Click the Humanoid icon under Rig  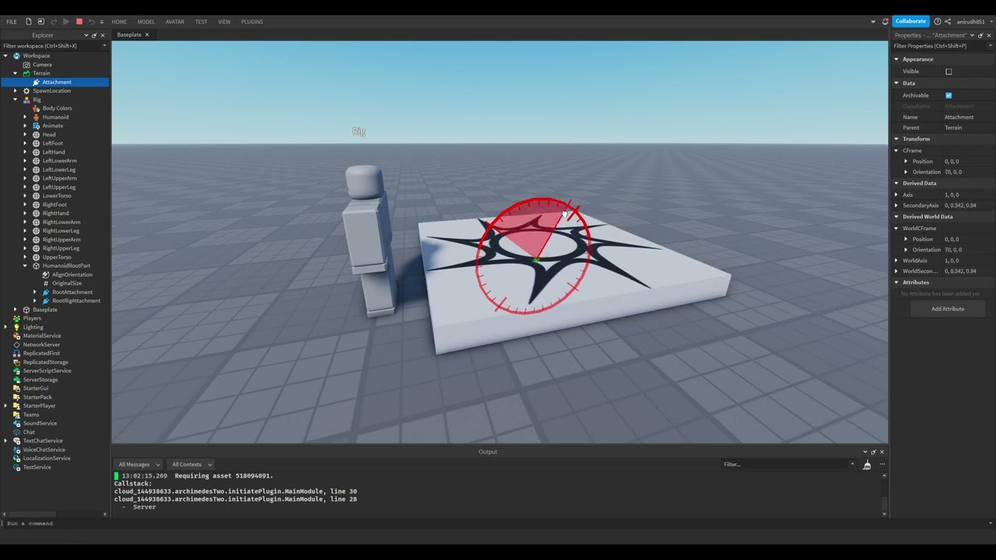[36, 117]
